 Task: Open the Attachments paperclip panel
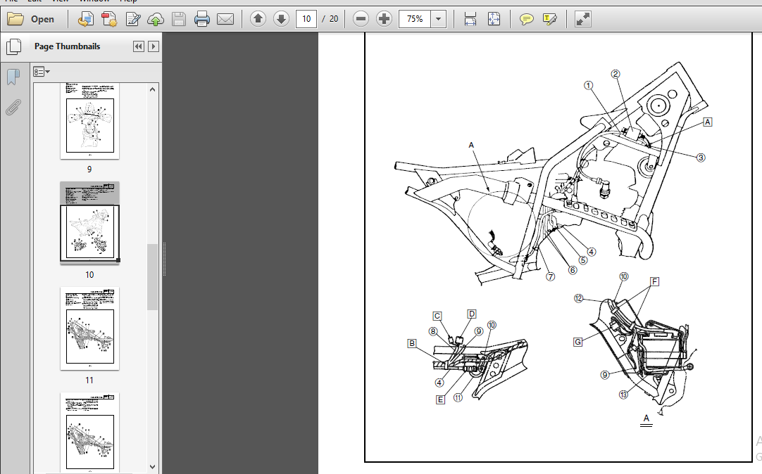tap(13, 107)
